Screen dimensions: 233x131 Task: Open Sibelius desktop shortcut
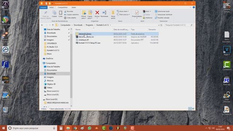(5, 6)
